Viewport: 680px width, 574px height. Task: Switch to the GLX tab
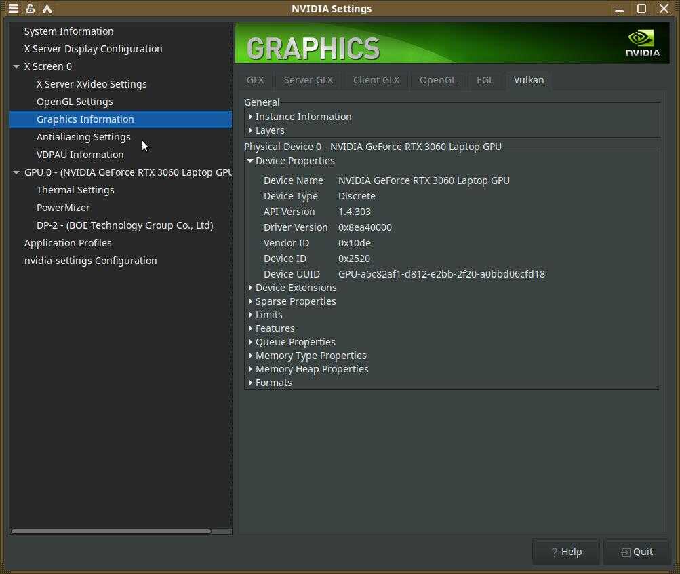tap(256, 80)
